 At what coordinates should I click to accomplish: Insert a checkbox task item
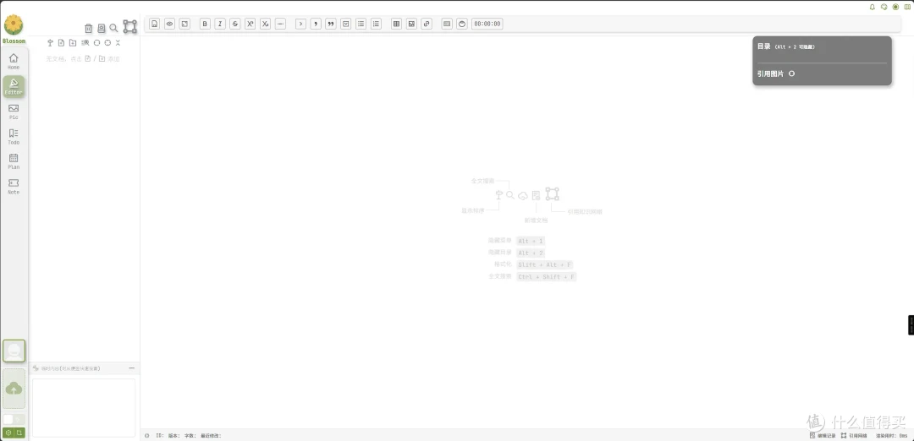(x=346, y=24)
